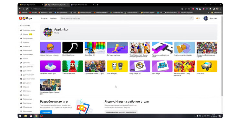Open a new browser tab
Screen dimensions: 226x120
[x=98, y=5]
